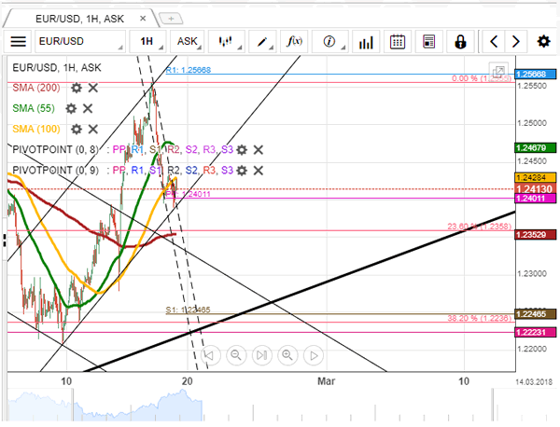Screen dimensions: 560x427
Task: Open the ASK price side dropdown
Action: 189,41
